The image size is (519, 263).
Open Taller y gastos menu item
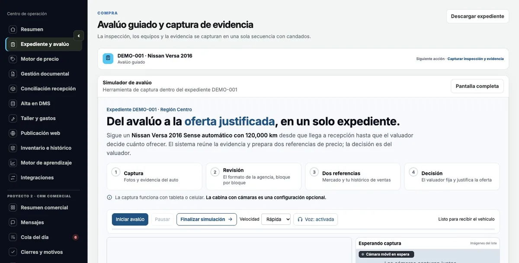click(44, 118)
